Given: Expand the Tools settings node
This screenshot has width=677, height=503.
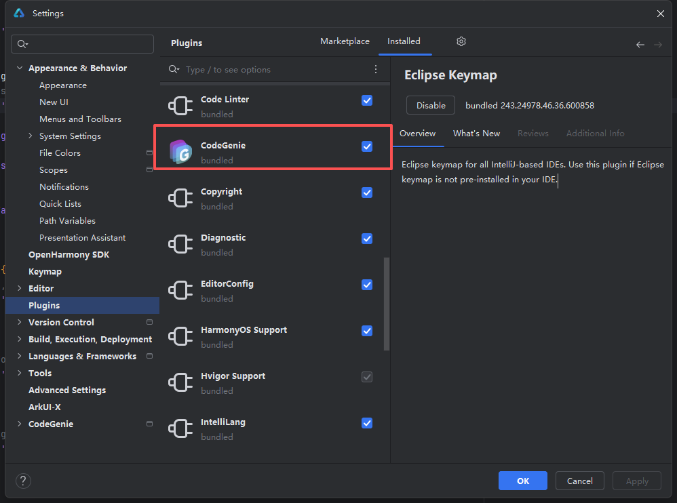Looking at the screenshot, I should coord(20,373).
